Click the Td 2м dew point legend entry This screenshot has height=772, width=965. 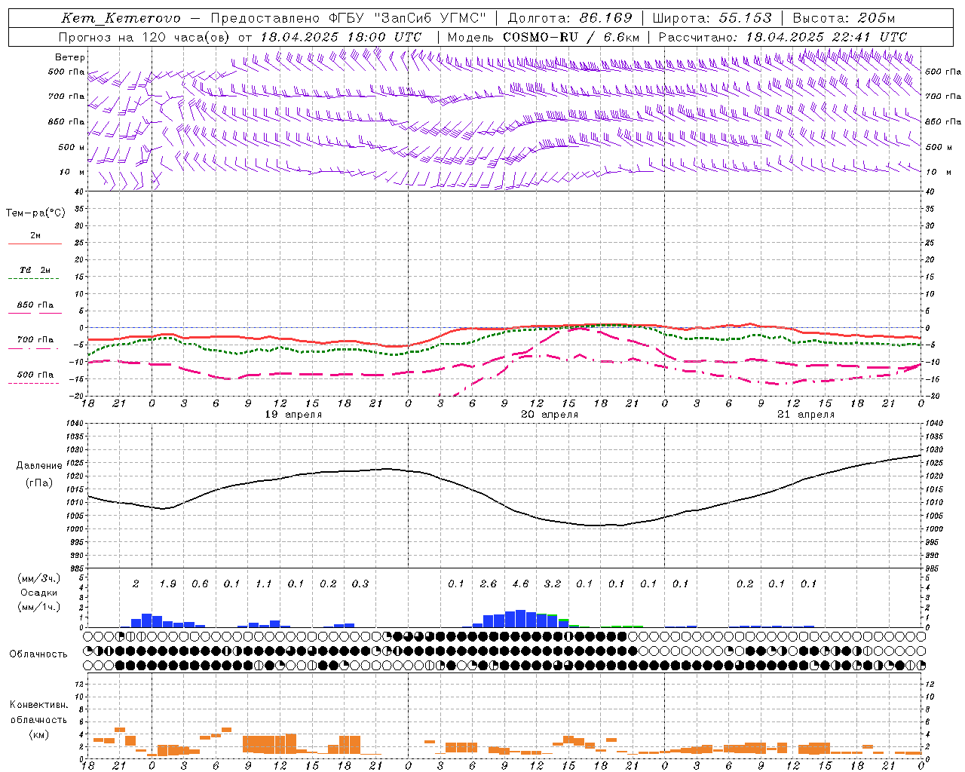point(35,270)
